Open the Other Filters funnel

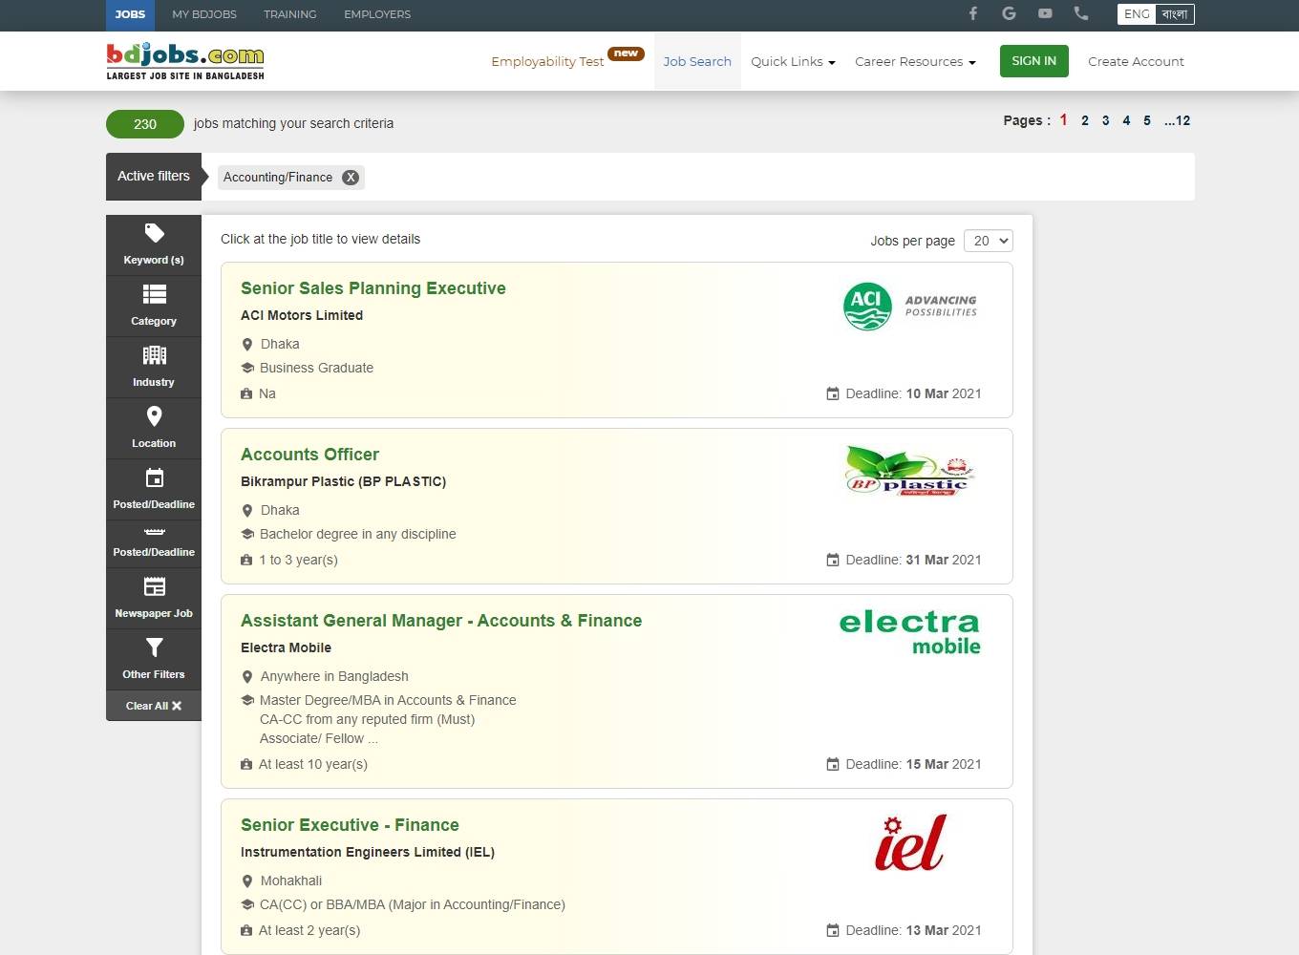pyautogui.click(x=154, y=660)
